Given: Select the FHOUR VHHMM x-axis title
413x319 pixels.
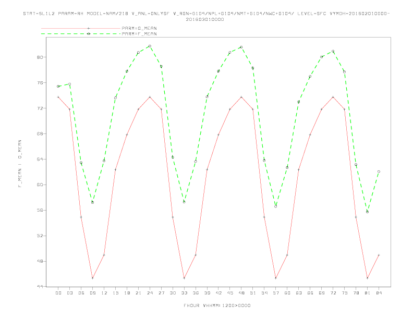Looking at the screenshot, I should [217, 305].
